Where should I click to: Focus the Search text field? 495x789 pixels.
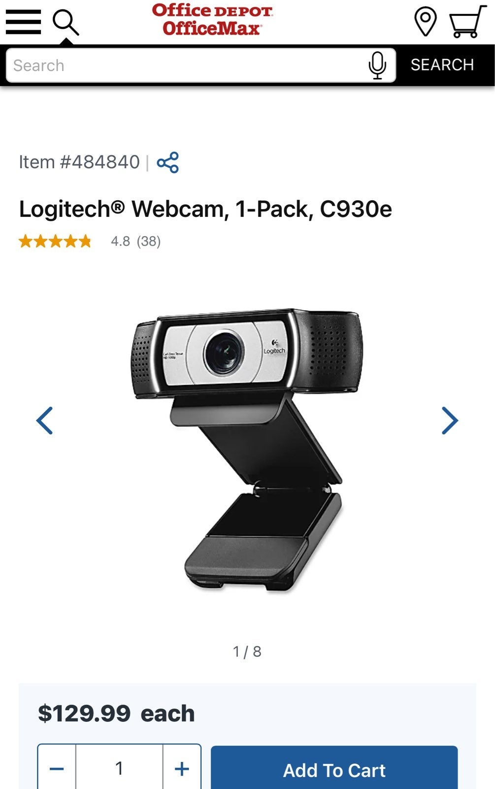[x=187, y=65]
